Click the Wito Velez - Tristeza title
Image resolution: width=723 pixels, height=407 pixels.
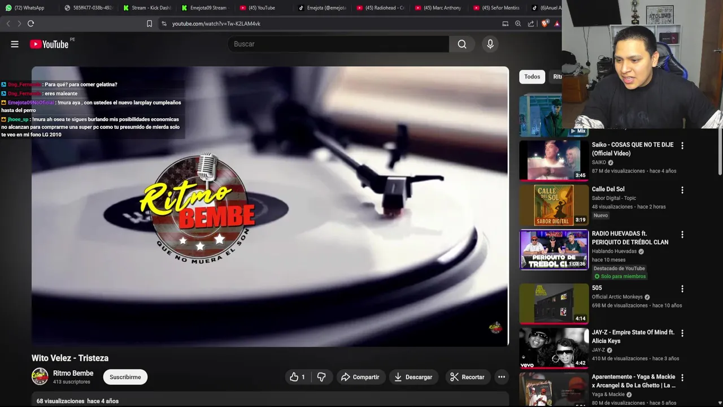tap(70, 358)
